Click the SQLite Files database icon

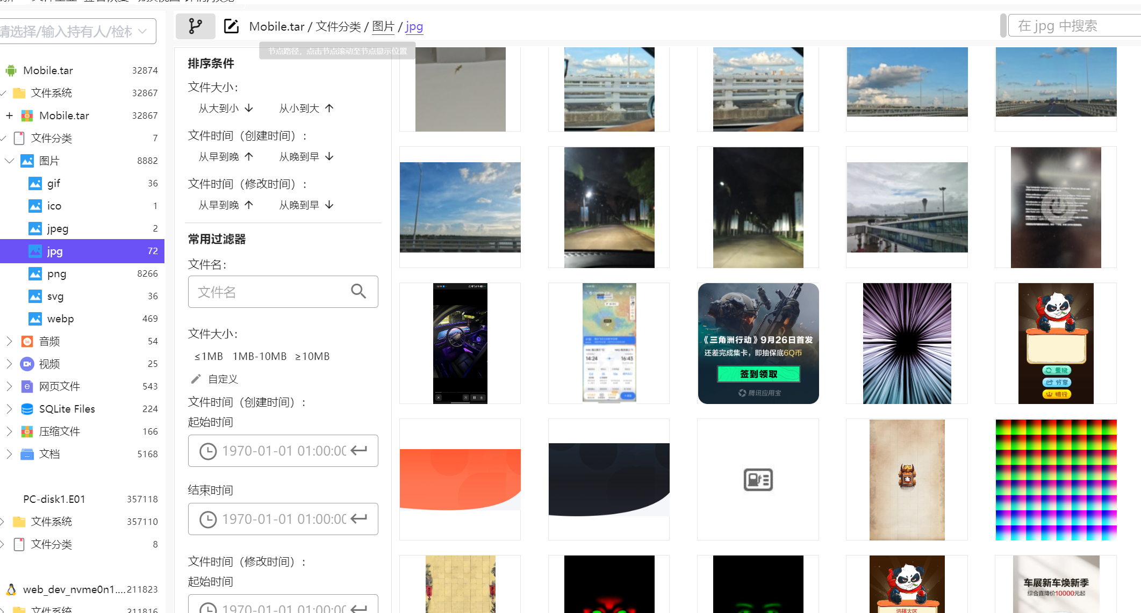point(27,409)
